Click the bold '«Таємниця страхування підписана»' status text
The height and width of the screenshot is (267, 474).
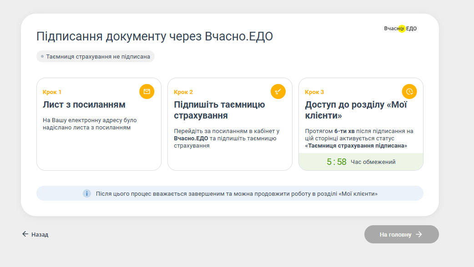(x=356, y=146)
